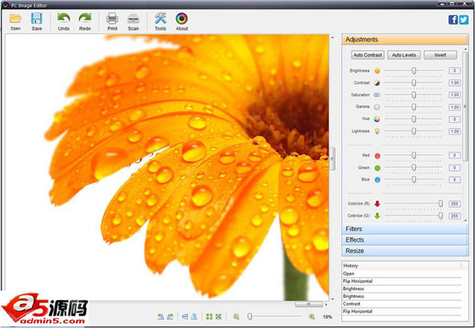Click the Colorize (R) value field
Screen dimensions: 475x328
point(455,204)
